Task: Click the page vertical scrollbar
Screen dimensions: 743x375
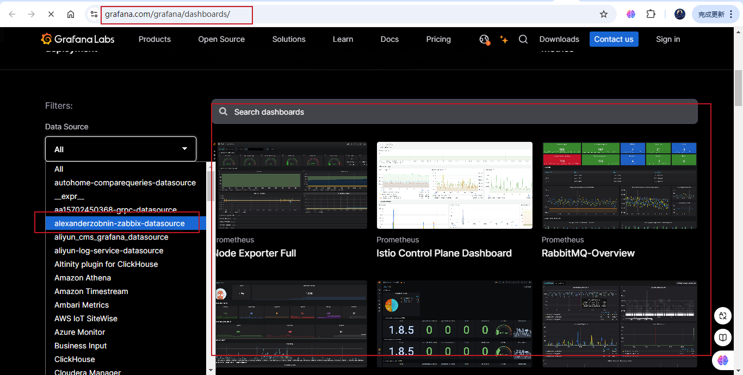Action: [x=738, y=87]
